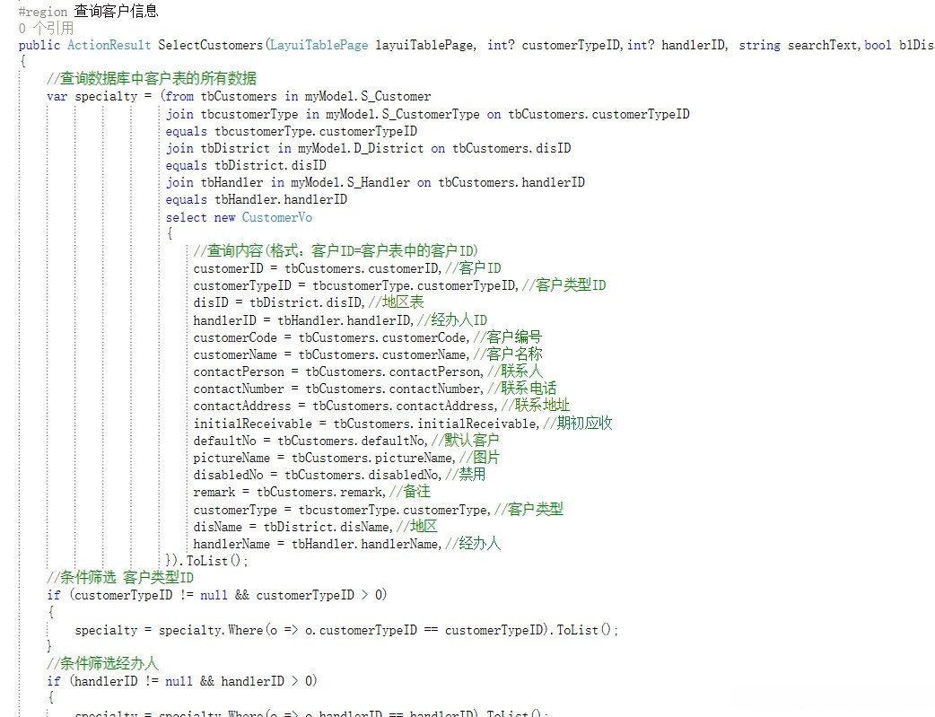This screenshot has width=935, height=717.
Task: Click 'handlerName = tbHandler.handlerName' line
Action: 318,544
